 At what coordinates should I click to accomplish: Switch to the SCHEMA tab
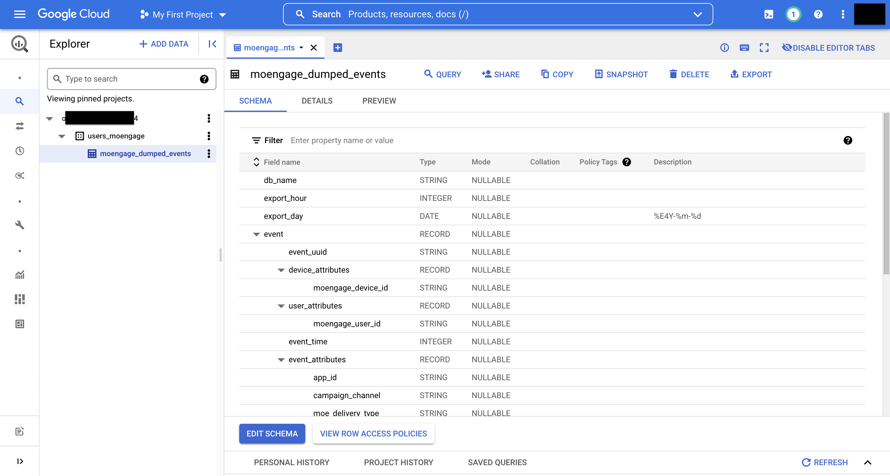coord(255,100)
